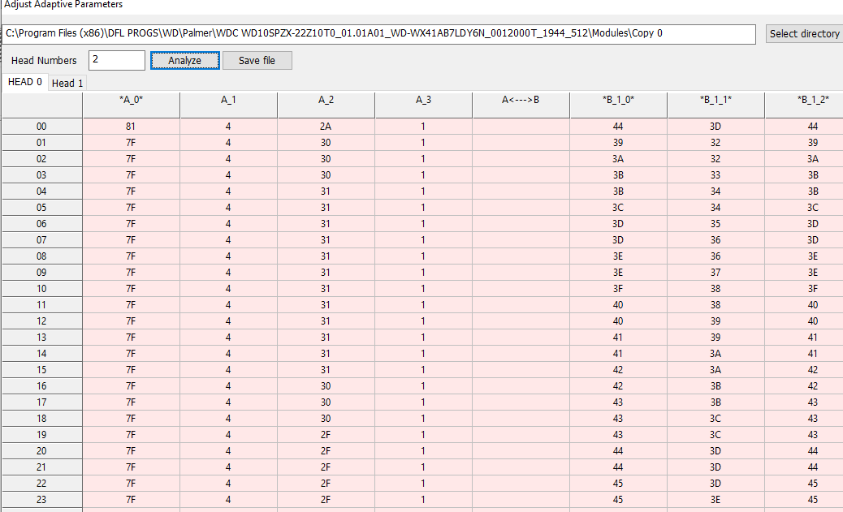Switch to the Head 1 tab
Screen dimensions: 843x512
(68, 83)
